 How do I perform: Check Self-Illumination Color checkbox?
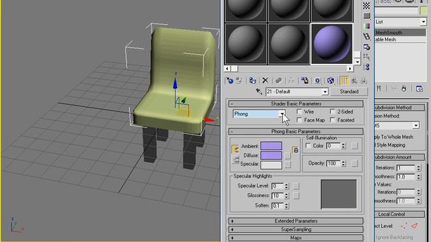click(308, 146)
